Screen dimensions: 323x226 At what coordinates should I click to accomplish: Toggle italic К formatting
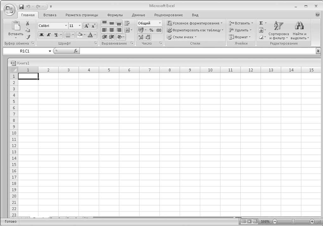pos(48,35)
